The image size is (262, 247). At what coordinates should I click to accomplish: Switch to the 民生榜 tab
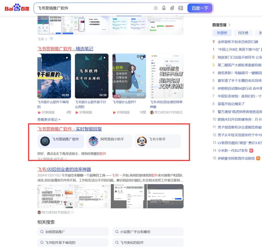coord(243,33)
